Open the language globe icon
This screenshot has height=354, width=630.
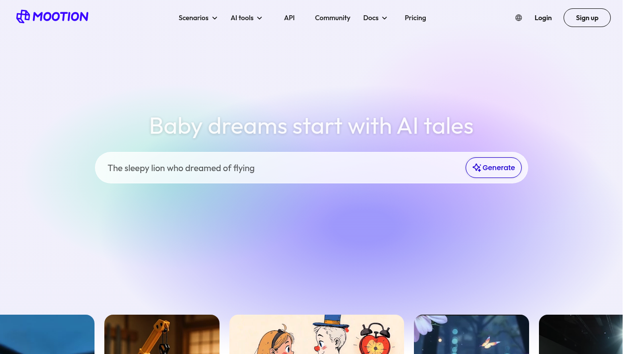[518, 18]
